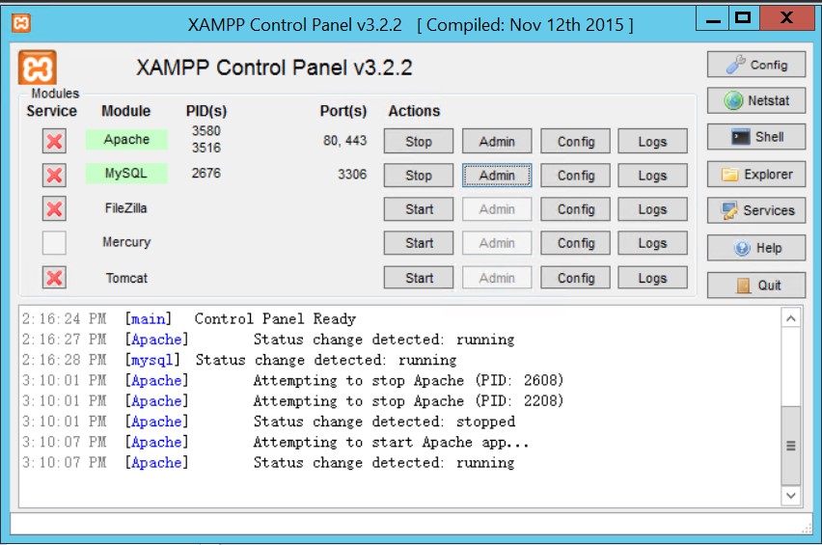Open the MySQL Admin page
Viewport: 822px width, 545px height.
497,175
